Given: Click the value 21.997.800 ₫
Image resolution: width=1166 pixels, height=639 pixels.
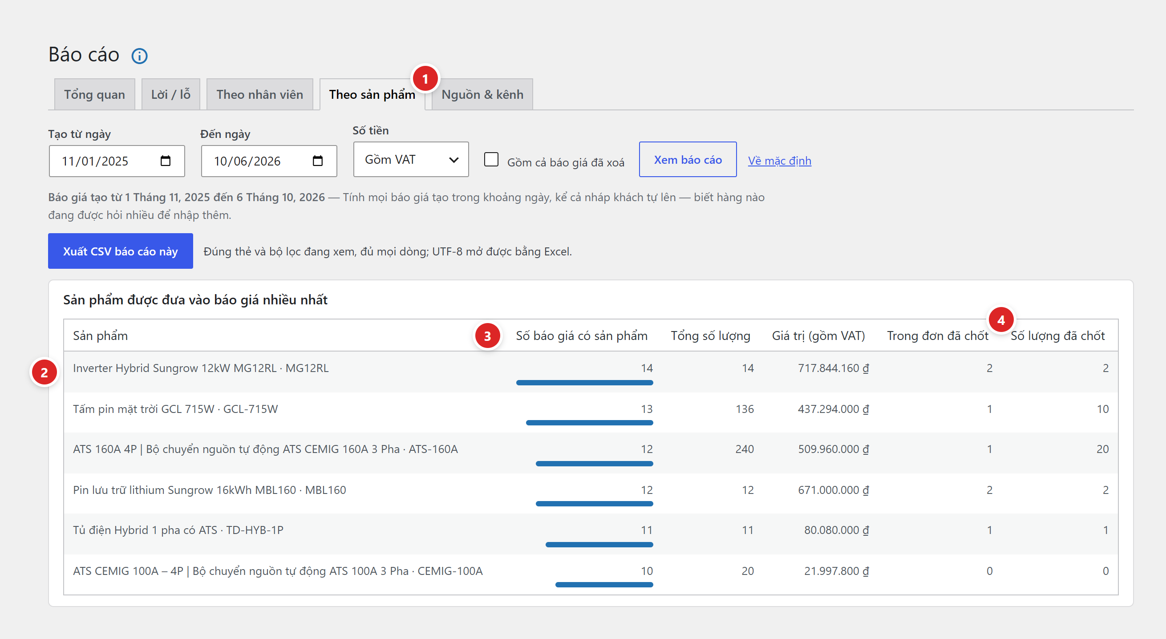Looking at the screenshot, I should 837,571.
